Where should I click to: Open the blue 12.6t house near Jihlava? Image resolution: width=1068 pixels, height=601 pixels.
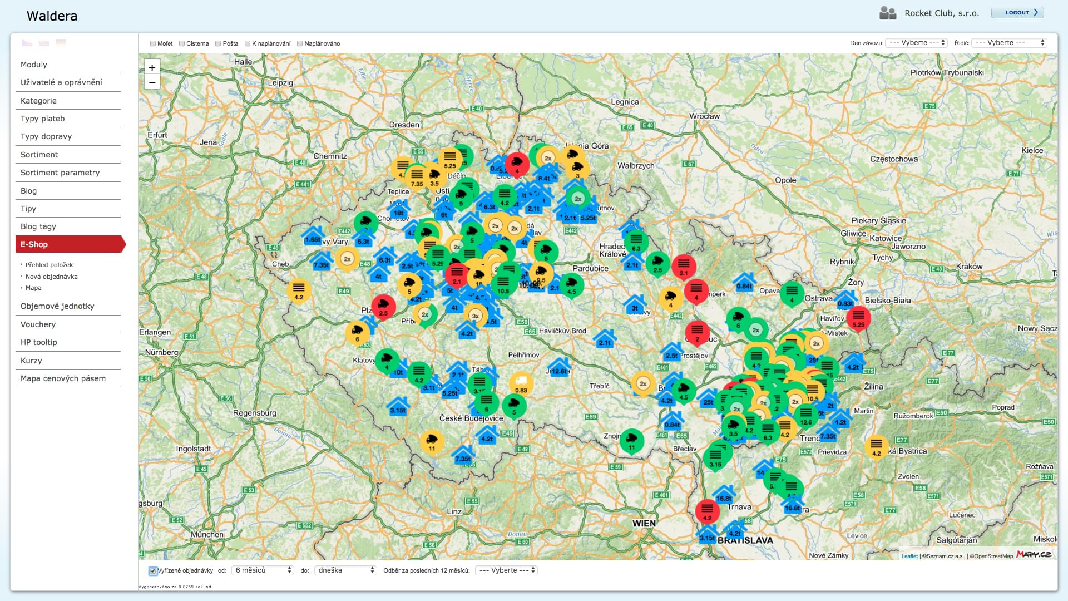[x=559, y=367]
